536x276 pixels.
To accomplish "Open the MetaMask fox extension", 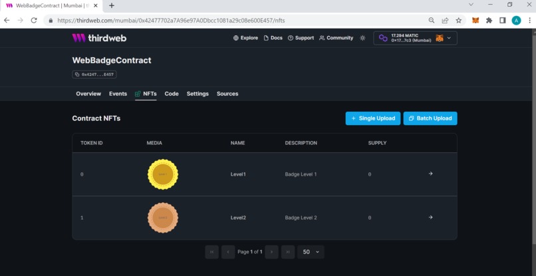I will (475, 21).
